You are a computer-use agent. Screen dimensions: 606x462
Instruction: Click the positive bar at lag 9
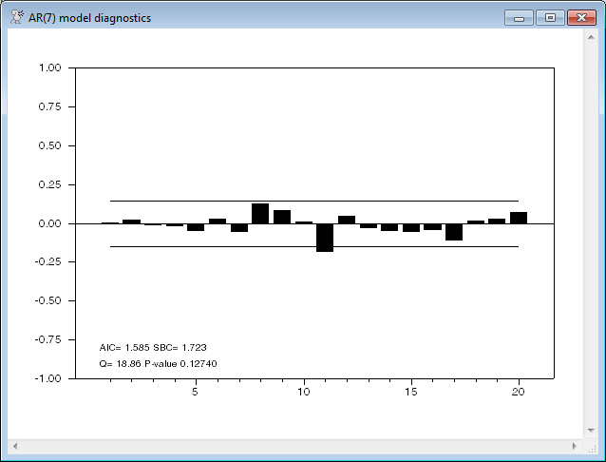tap(282, 217)
